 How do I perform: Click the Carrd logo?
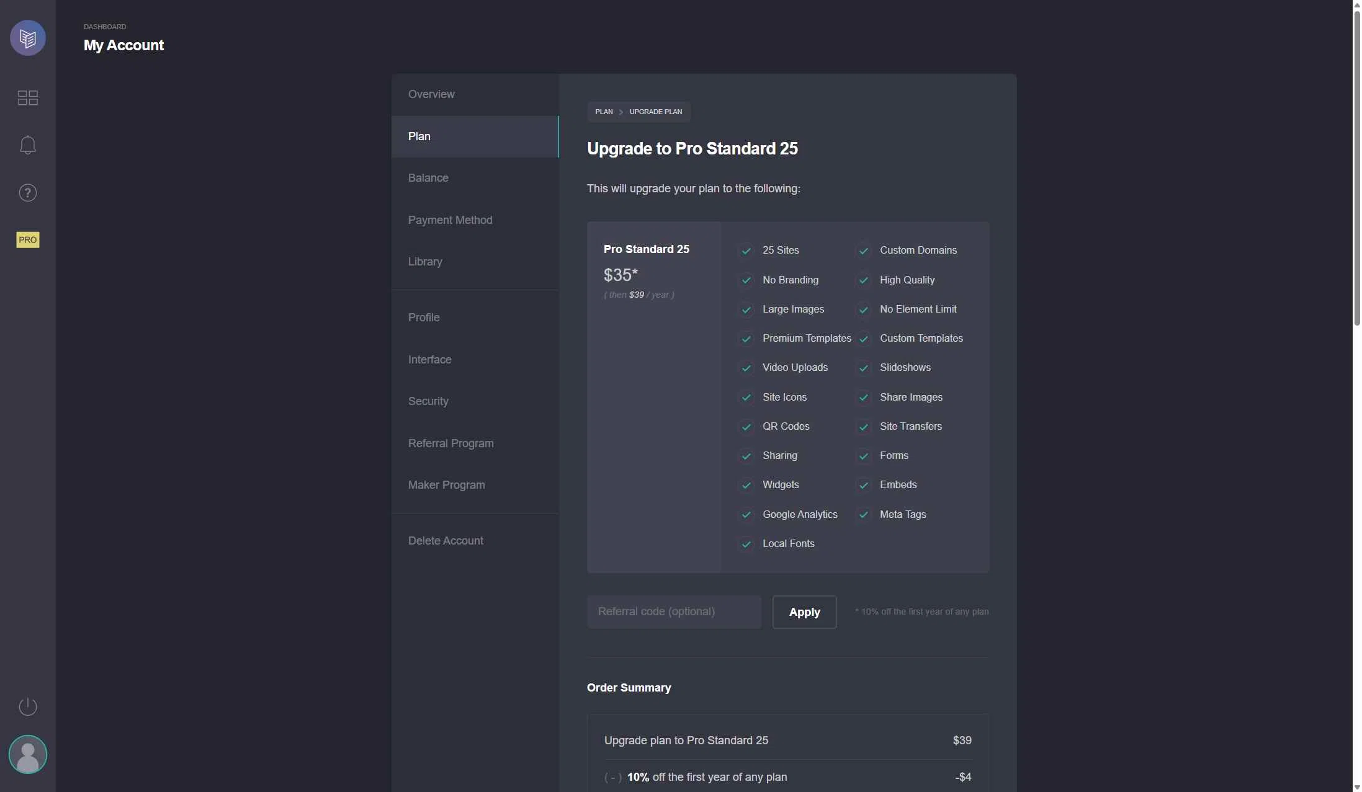point(27,38)
